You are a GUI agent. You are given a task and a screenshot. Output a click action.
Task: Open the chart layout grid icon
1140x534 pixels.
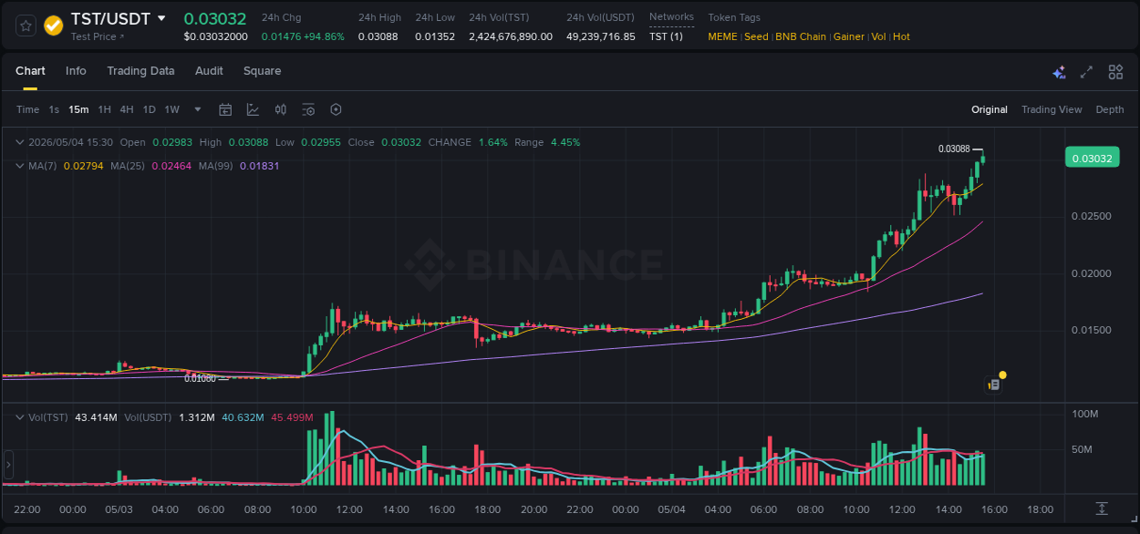tap(1115, 72)
